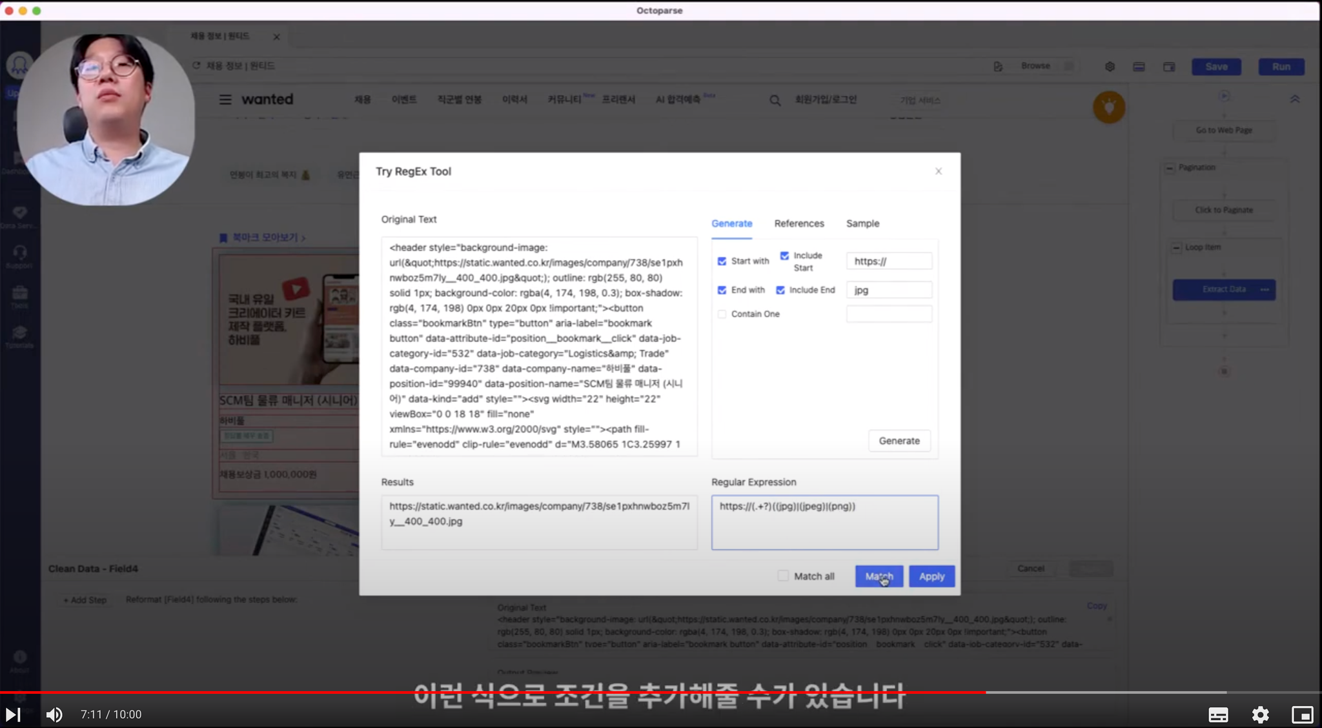Click the empty Contain One input field
This screenshot has height=728, width=1322.
click(x=889, y=314)
